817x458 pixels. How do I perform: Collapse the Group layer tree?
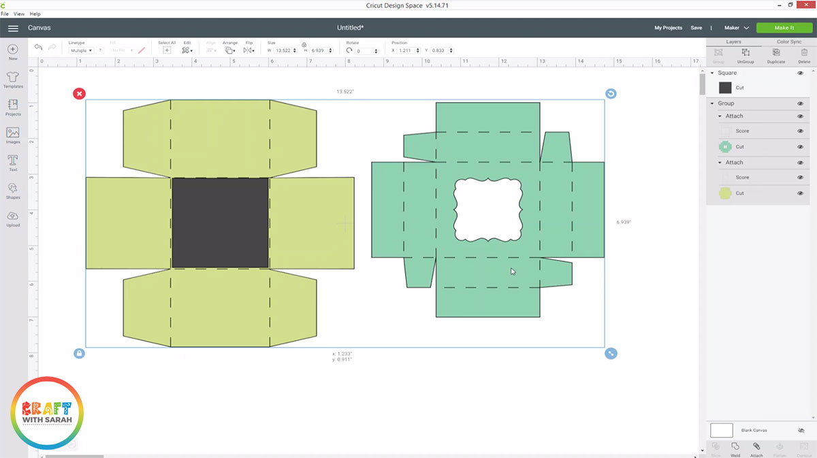coord(712,103)
